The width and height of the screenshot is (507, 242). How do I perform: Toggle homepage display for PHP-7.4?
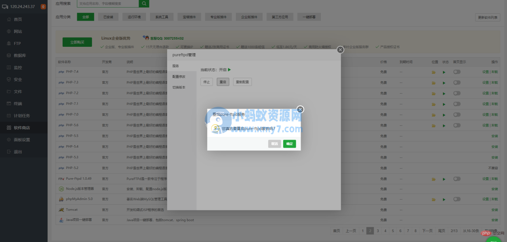(x=457, y=71)
